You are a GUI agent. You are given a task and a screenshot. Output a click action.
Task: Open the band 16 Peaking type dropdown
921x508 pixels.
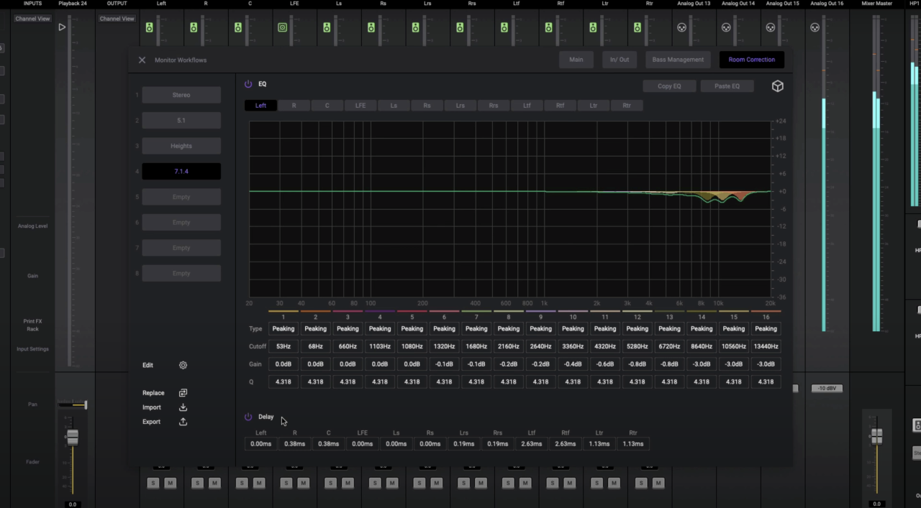click(766, 328)
